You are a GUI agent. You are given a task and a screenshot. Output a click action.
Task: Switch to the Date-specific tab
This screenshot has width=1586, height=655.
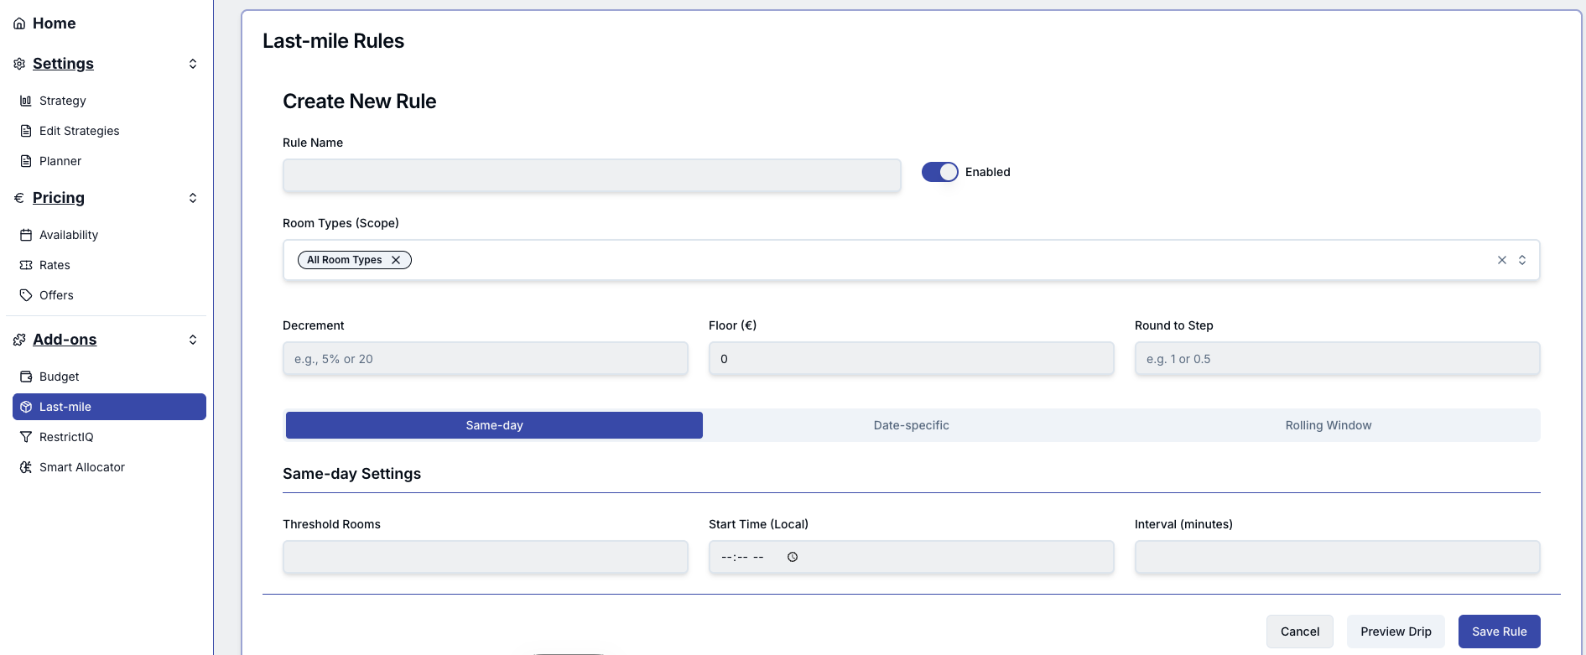911,425
